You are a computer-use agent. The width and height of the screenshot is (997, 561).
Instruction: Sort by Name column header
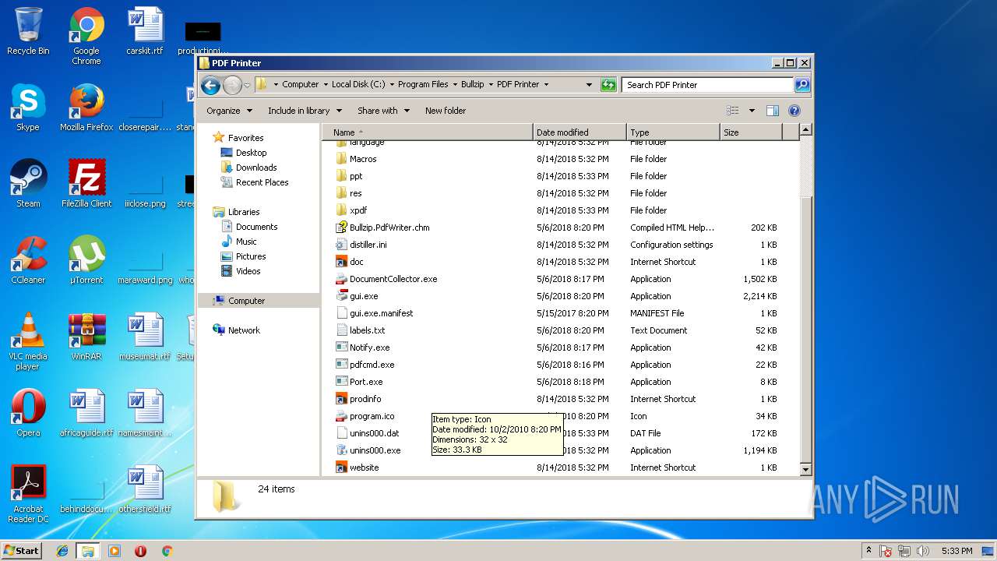428,132
